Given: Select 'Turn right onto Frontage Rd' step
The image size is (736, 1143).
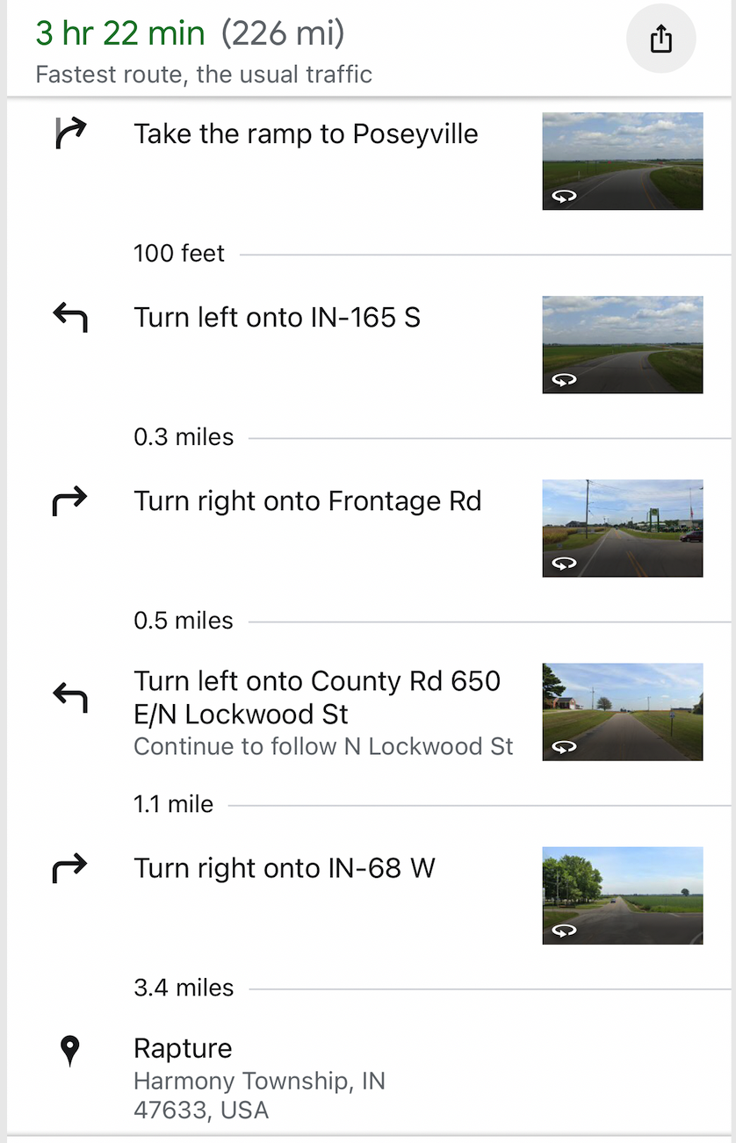Looking at the screenshot, I should 307,501.
